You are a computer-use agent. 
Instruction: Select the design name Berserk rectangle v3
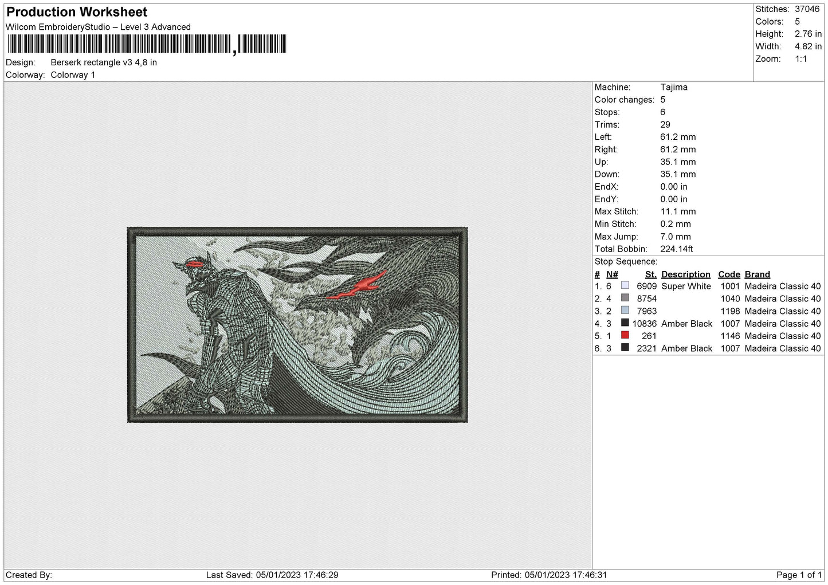[x=104, y=62]
